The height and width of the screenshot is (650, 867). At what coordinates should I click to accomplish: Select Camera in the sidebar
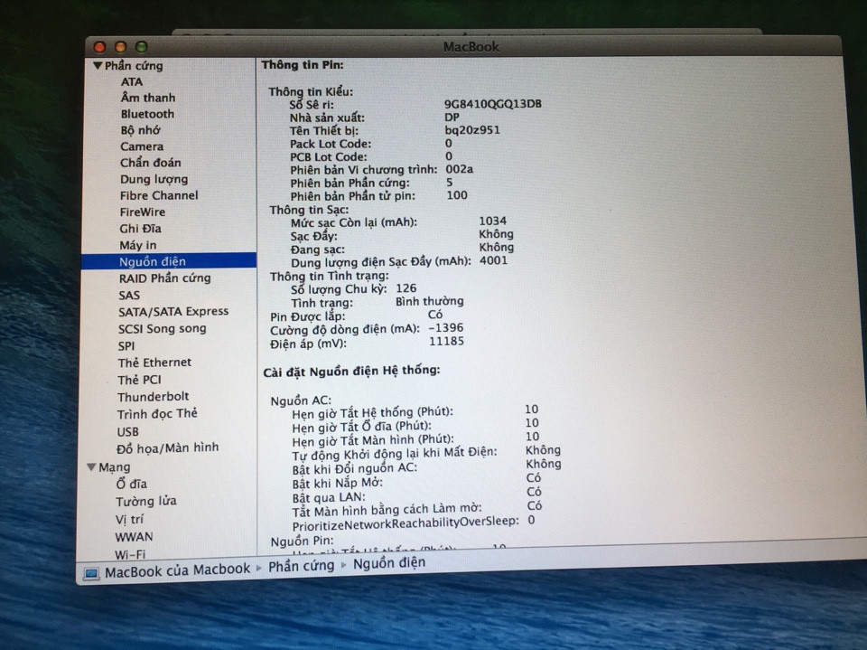[142, 146]
